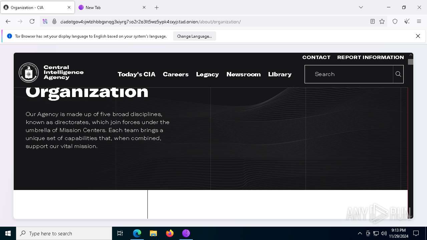Open the Careers menu
The height and width of the screenshot is (240, 427).
click(x=176, y=74)
